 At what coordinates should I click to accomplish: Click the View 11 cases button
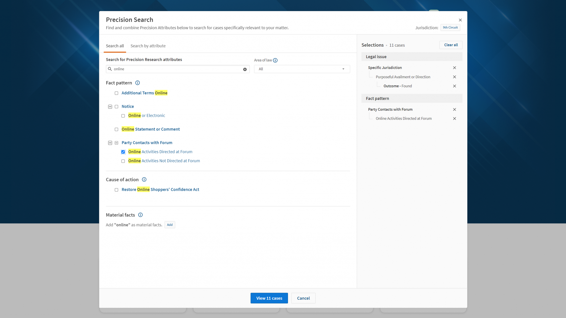[x=269, y=298]
